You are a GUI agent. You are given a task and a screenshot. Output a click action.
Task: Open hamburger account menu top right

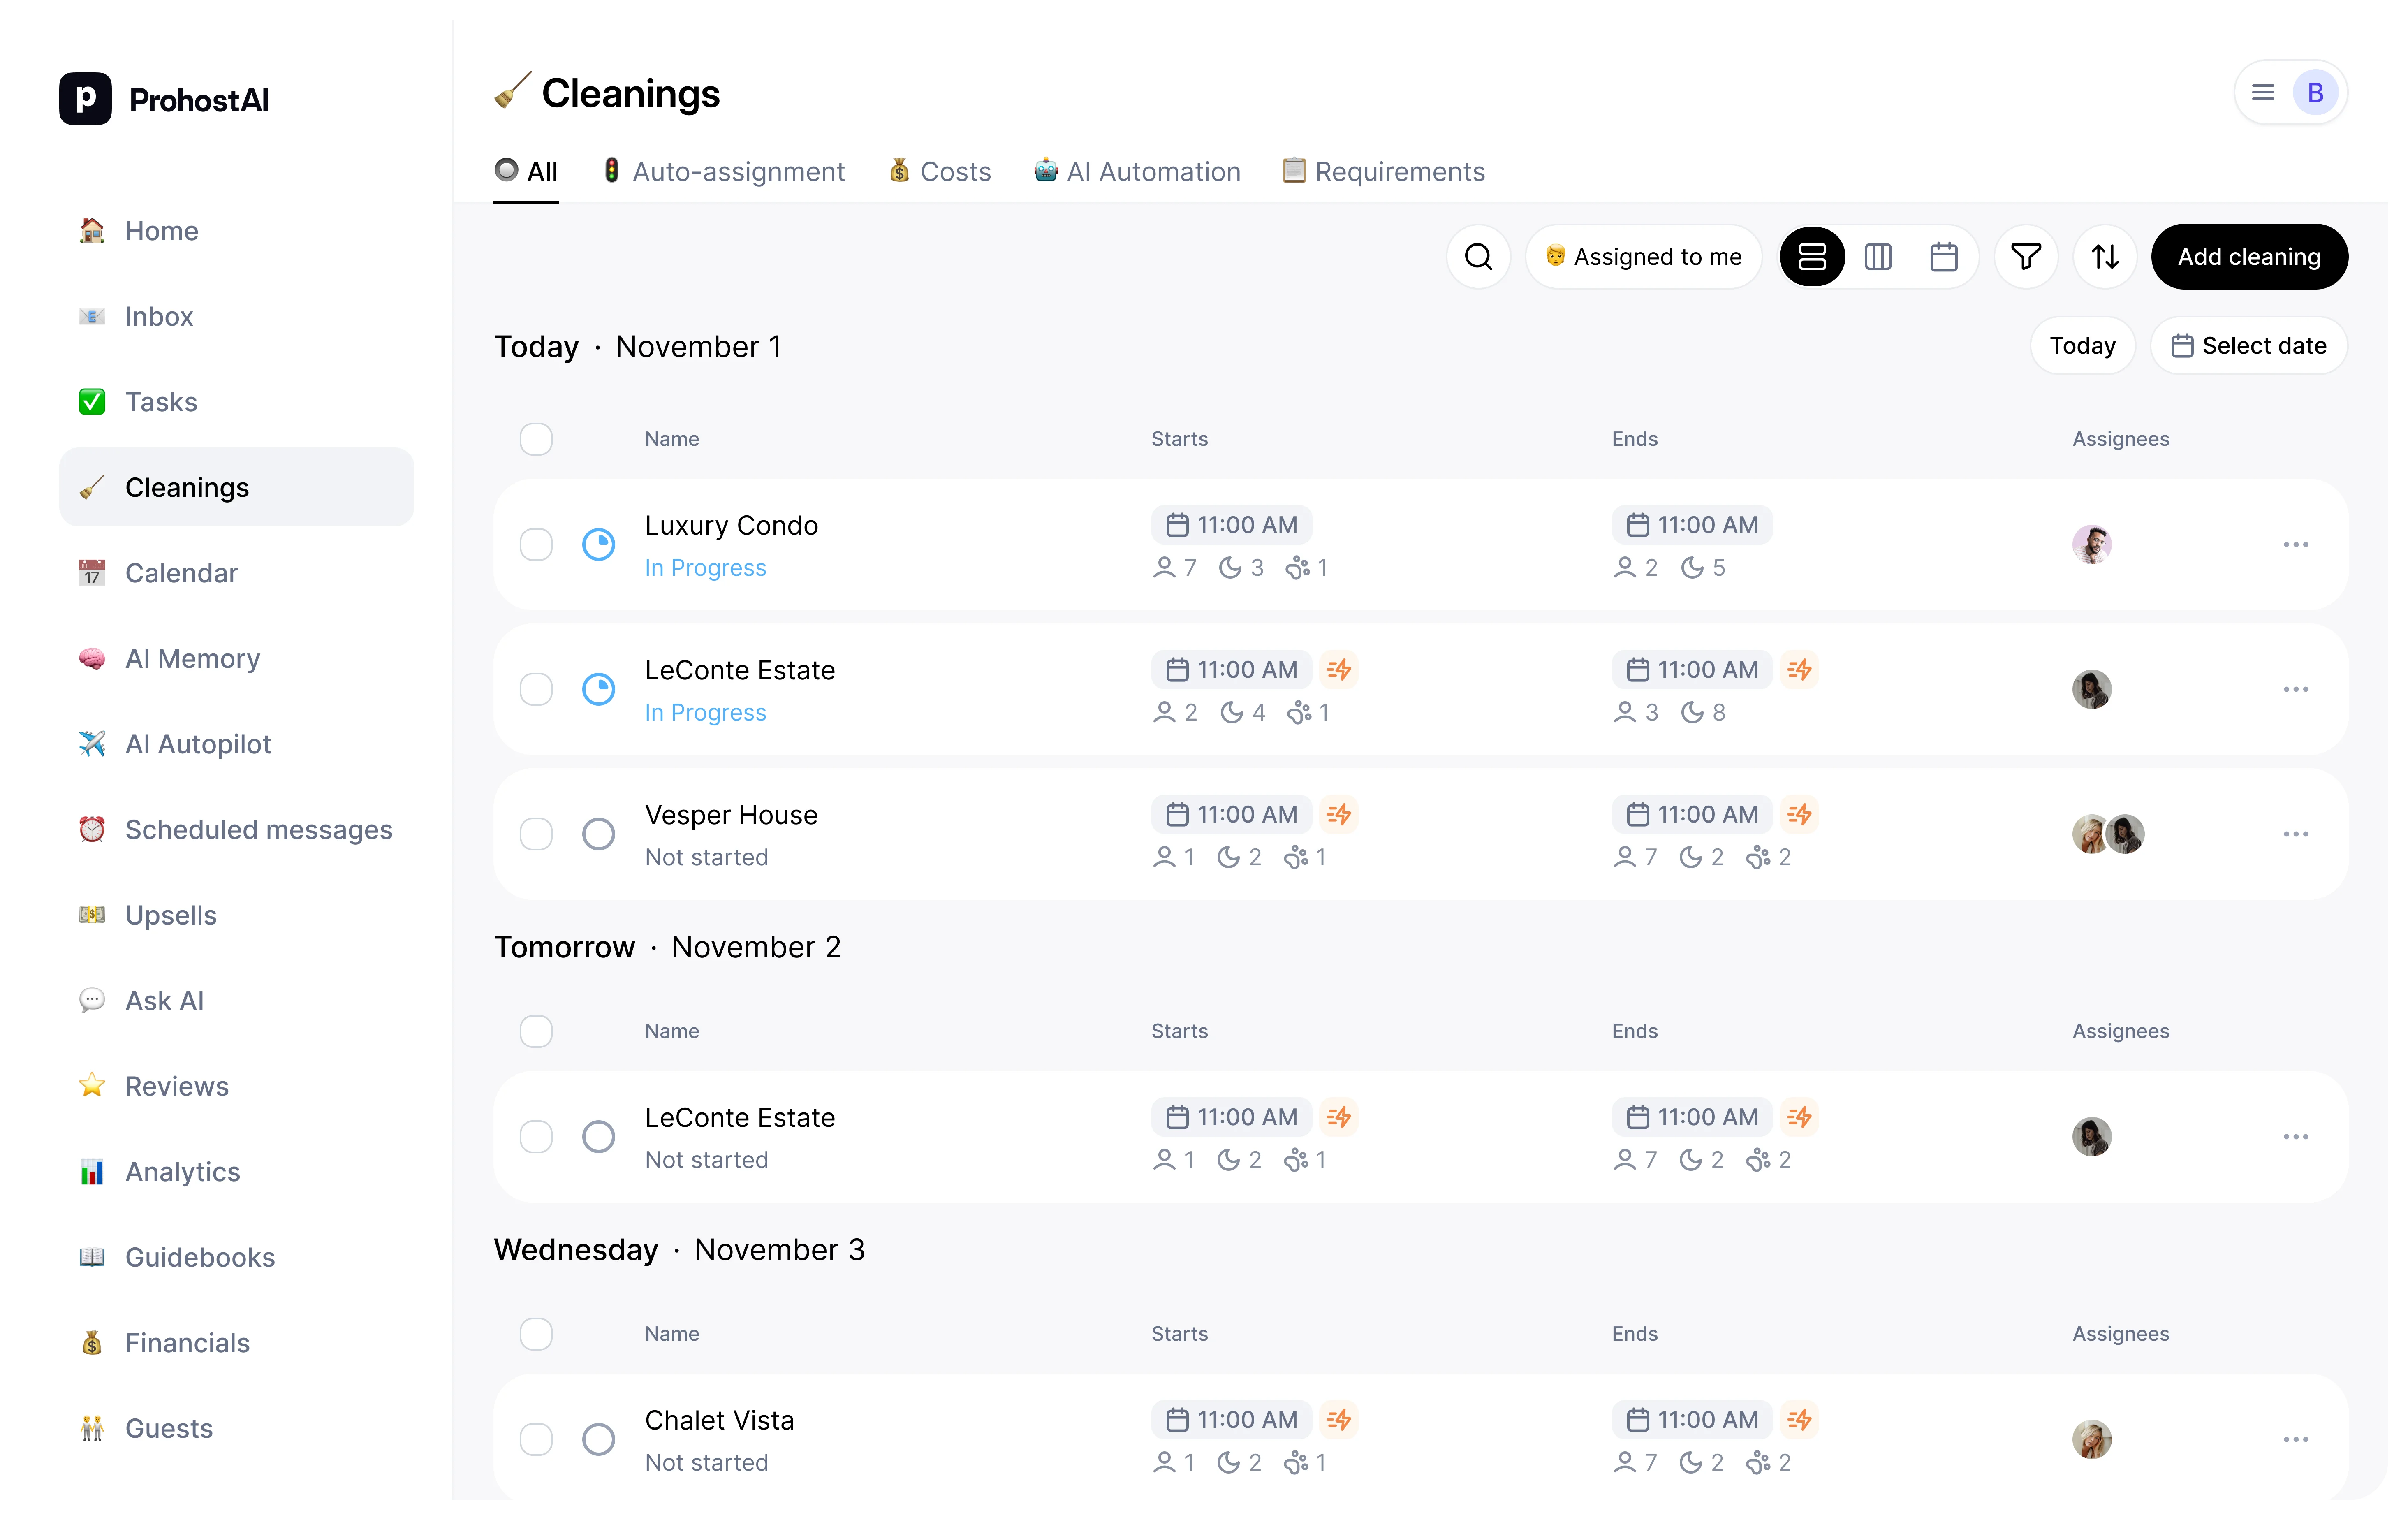coord(2263,93)
